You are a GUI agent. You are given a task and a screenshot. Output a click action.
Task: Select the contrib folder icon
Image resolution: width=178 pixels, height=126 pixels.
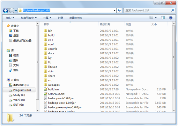coord(45,49)
